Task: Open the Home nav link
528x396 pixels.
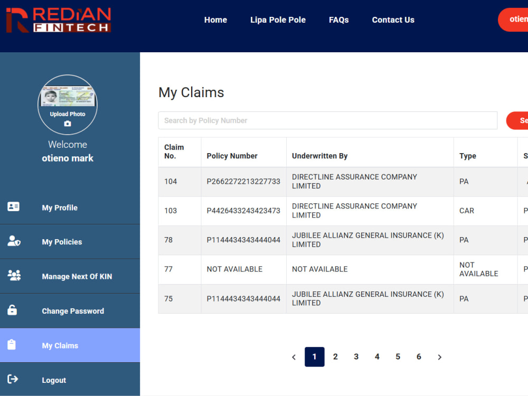Action: tap(215, 20)
